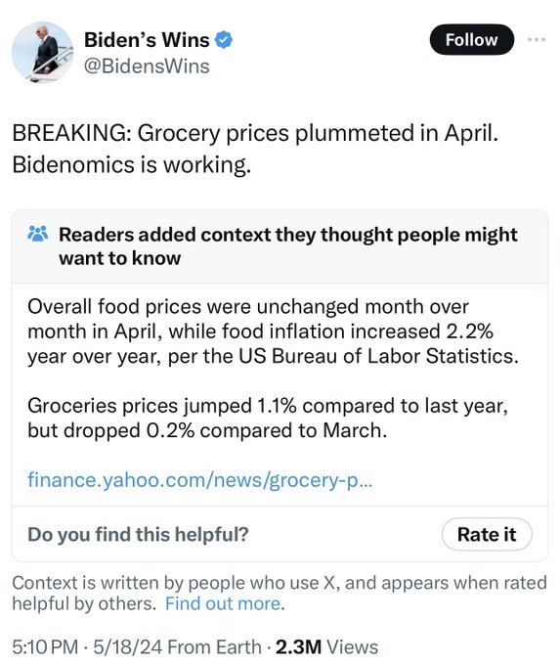Open the Find out more link

click(223, 603)
